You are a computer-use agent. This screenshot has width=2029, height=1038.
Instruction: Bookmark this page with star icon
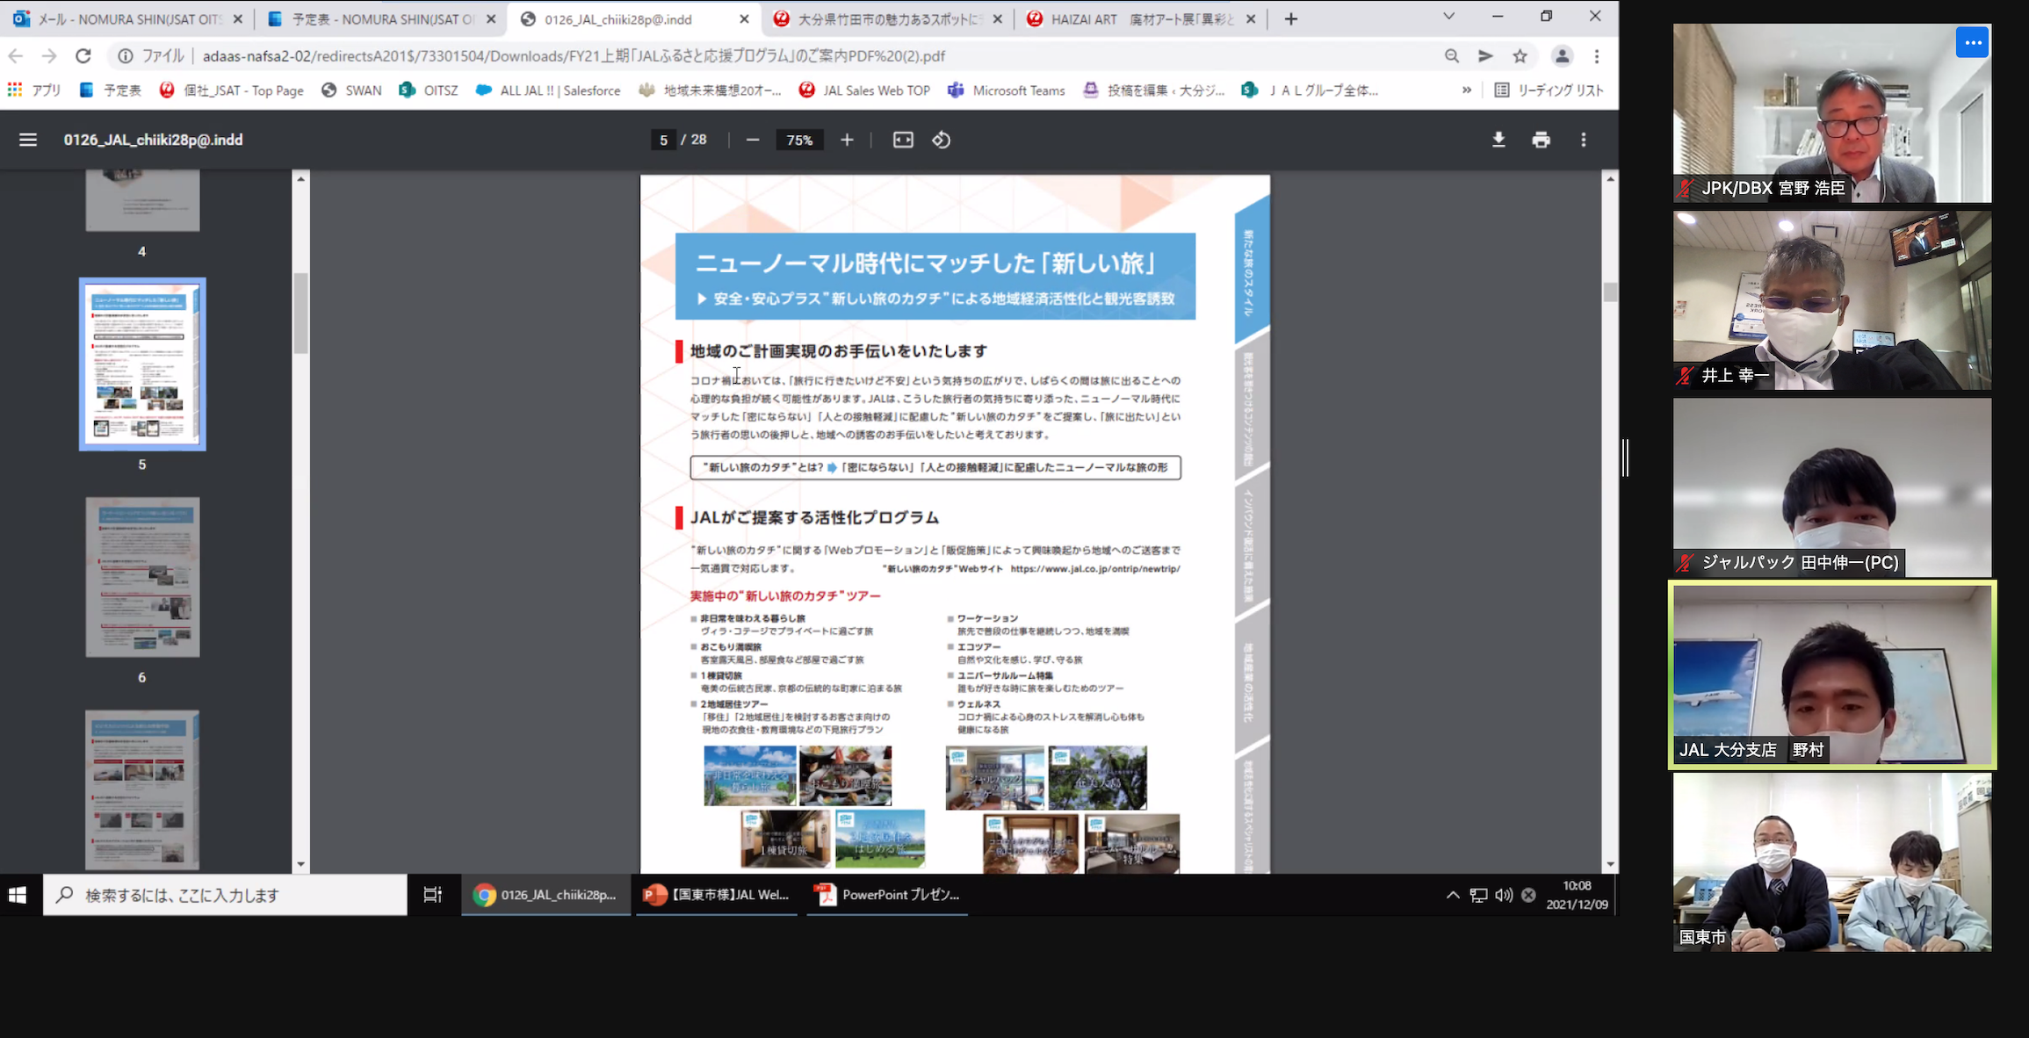[1520, 56]
